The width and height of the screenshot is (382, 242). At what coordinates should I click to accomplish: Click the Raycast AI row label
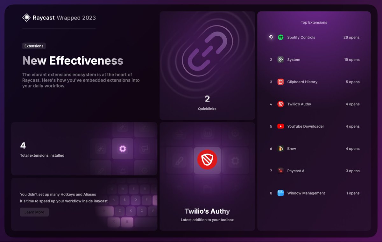296,171
